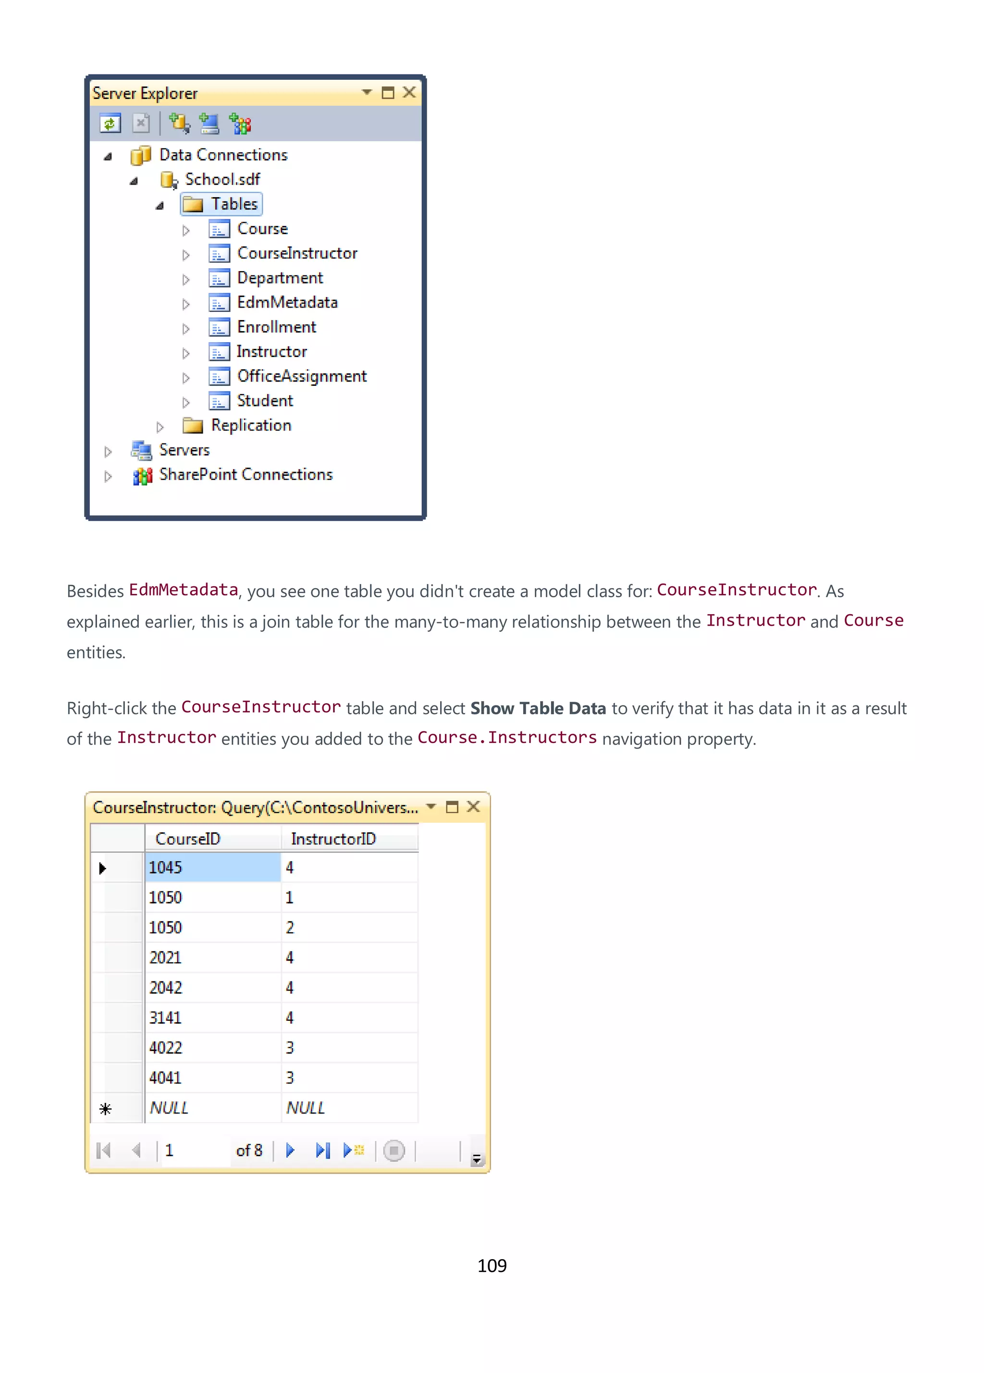
Task: Expand the Department table node
Action: coord(186,279)
